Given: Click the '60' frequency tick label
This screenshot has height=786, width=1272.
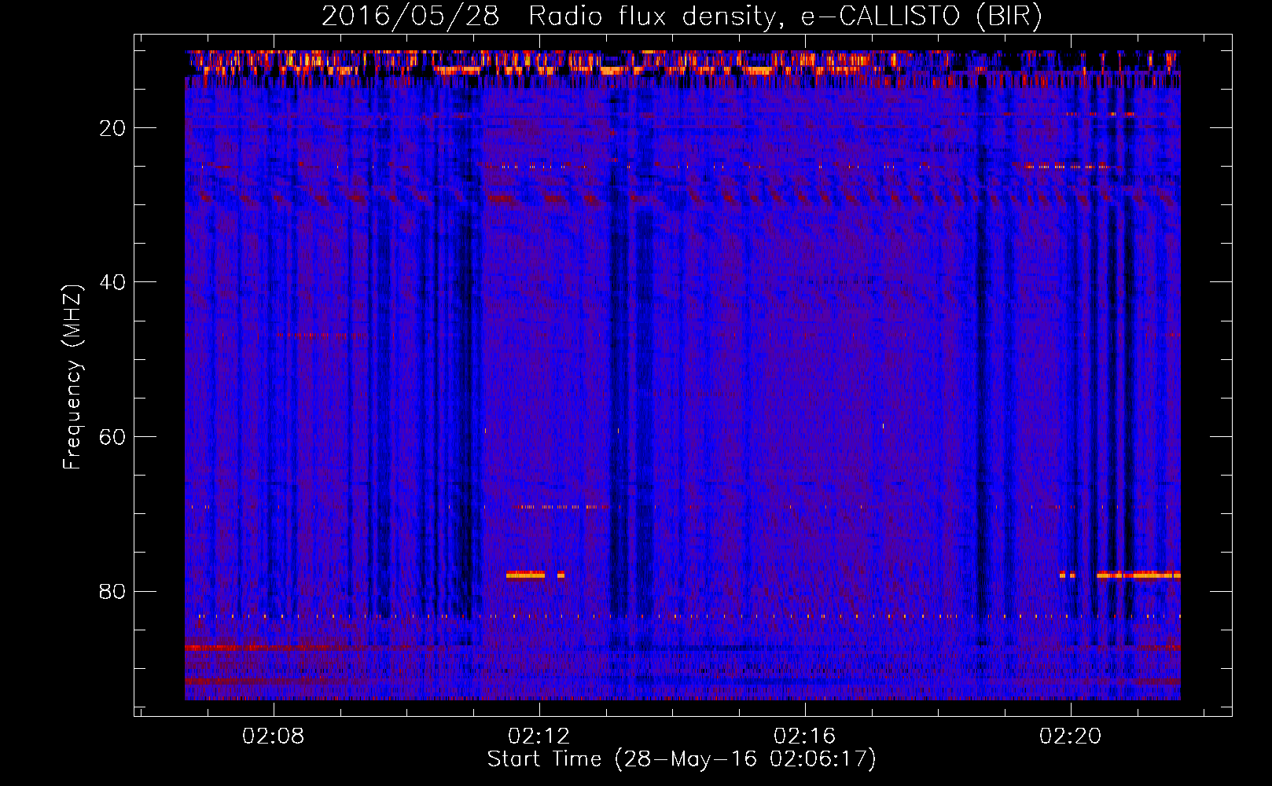Looking at the screenshot, I should [x=112, y=437].
